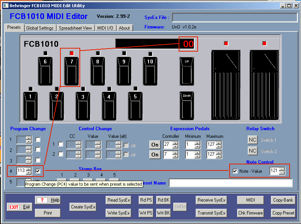The image size is (301, 224).
Task: Increase first pedal Maximum spinner
Action: coord(219,143)
